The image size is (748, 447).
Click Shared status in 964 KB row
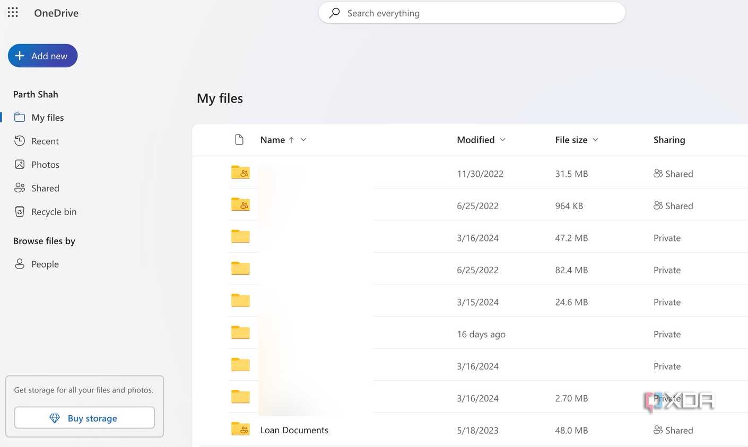679,206
